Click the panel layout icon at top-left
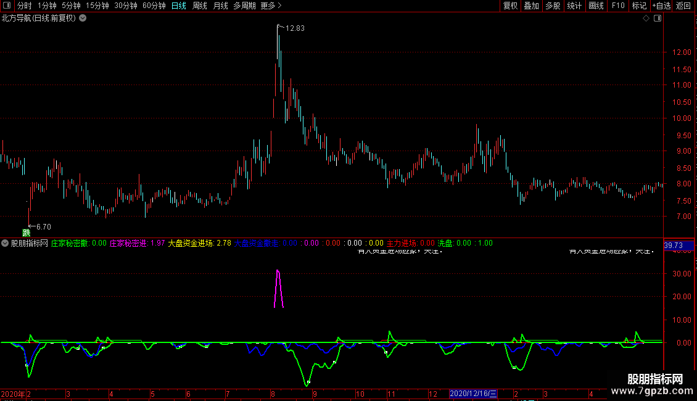 pos(7,6)
